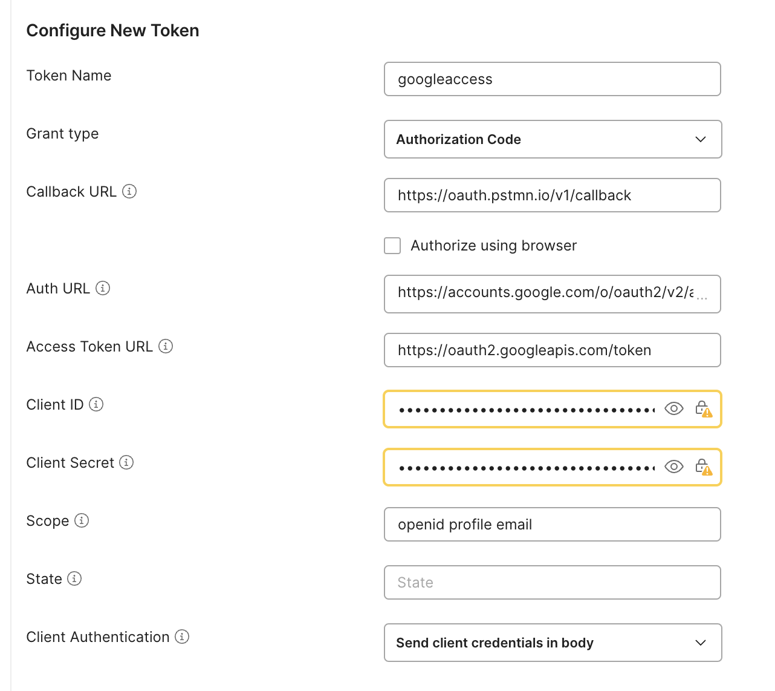Click the Client ID info icon

pos(96,404)
